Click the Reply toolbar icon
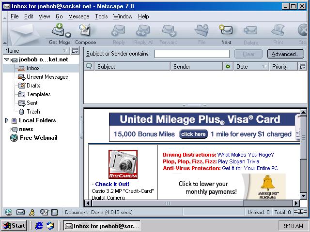The width and height of the screenshot is (310, 232). 119,30
